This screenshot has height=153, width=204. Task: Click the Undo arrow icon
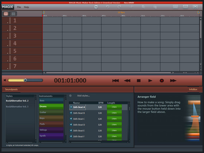coord(107,7)
